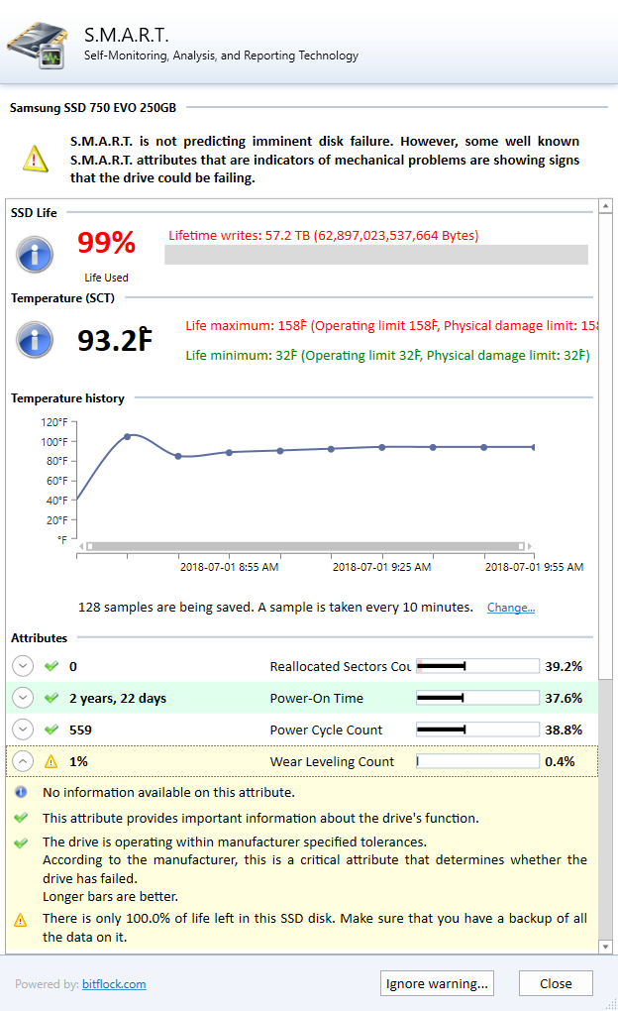
Task: Click the lifetime writes progress bar
Action: click(x=376, y=255)
